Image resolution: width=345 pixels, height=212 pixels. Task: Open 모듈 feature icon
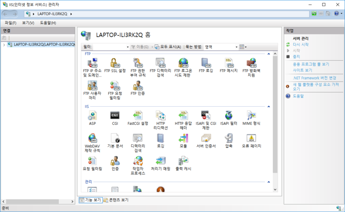coord(183,141)
